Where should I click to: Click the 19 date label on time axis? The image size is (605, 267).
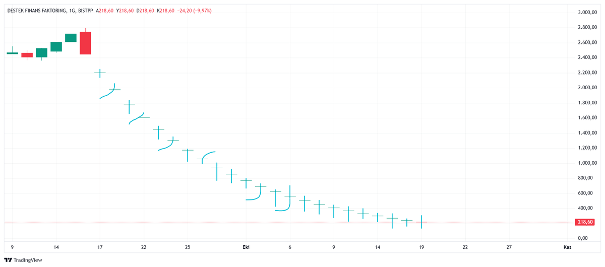(x=421, y=247)
